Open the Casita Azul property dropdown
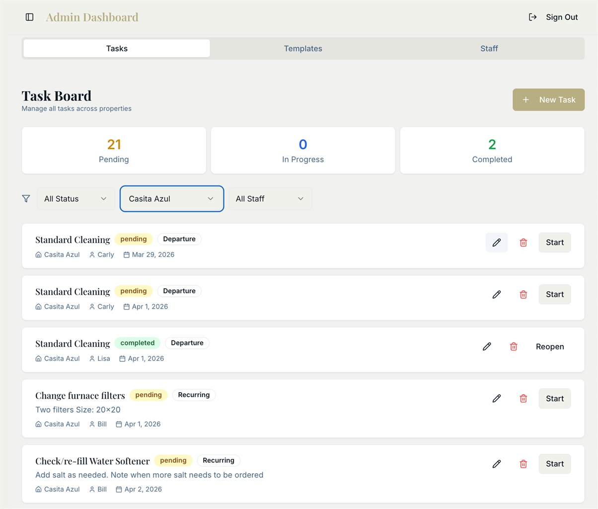 tap(172, 199)
